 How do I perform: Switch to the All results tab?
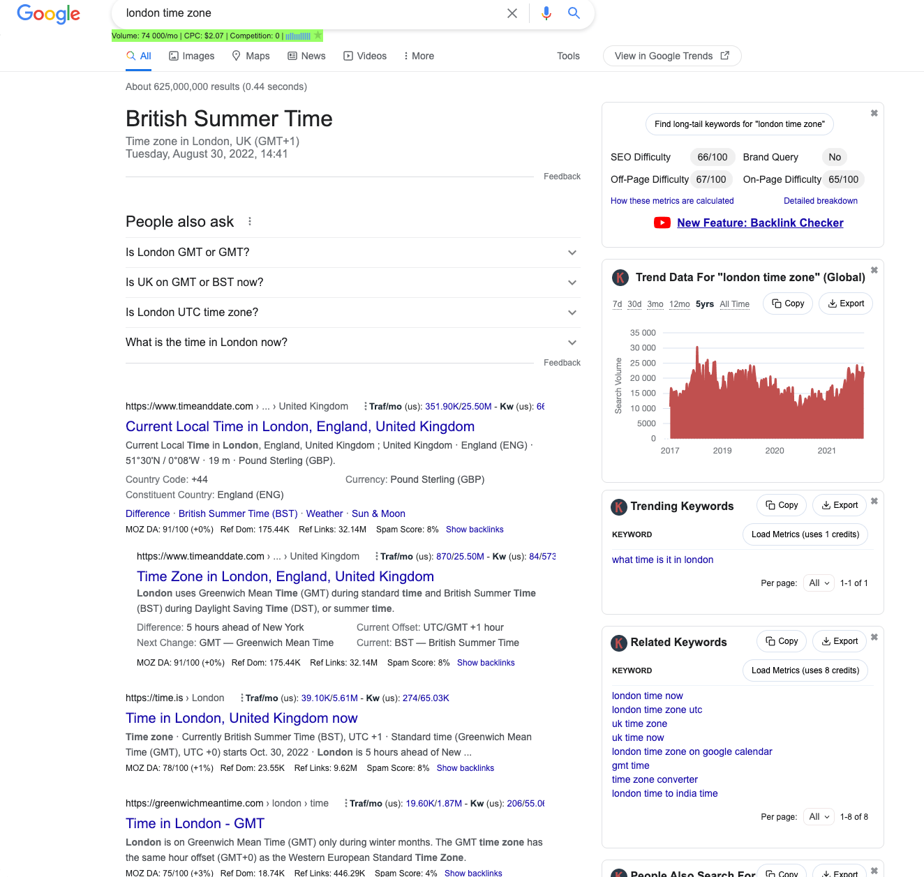click(x=139, y=56)
